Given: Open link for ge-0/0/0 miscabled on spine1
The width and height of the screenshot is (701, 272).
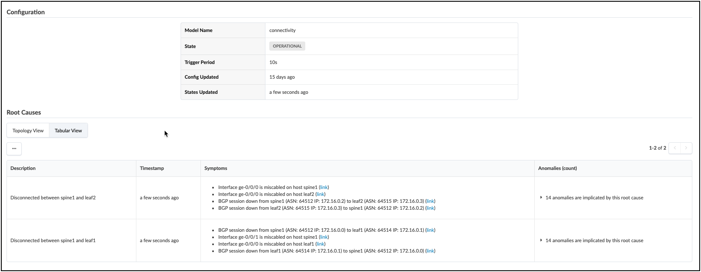Looking at the screenshot, I should pos(324,187).
